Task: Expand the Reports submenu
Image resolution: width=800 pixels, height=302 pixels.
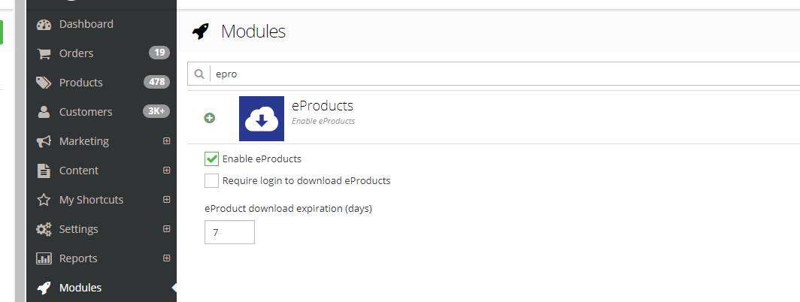Action: (x=167, y=258)
